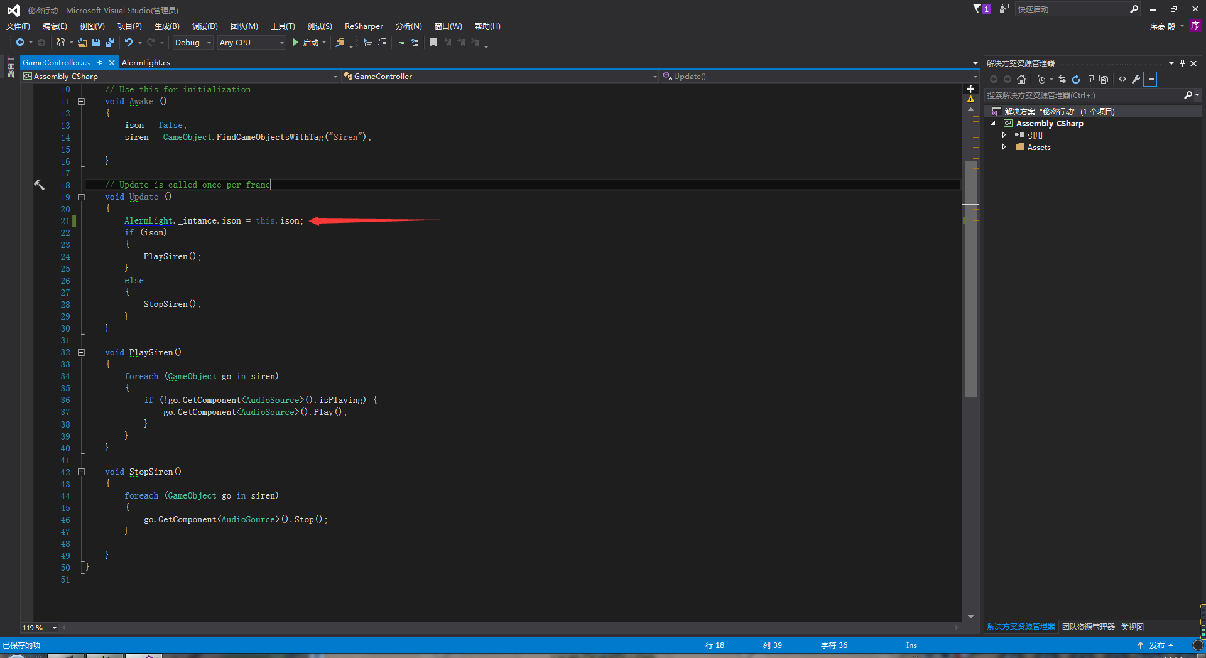This screenshot has width=1206, height=658.
Task: Click the feedback icon beside notifications
Action: point(1004,9)
